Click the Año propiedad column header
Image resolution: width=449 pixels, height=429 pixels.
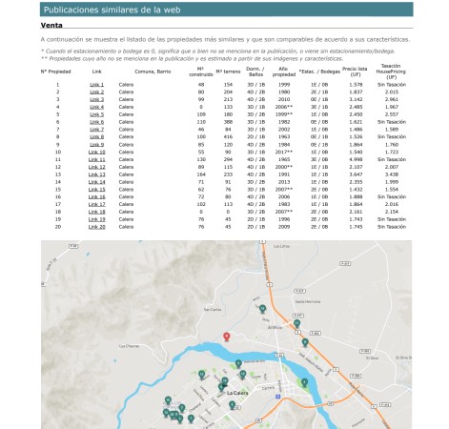284,71
